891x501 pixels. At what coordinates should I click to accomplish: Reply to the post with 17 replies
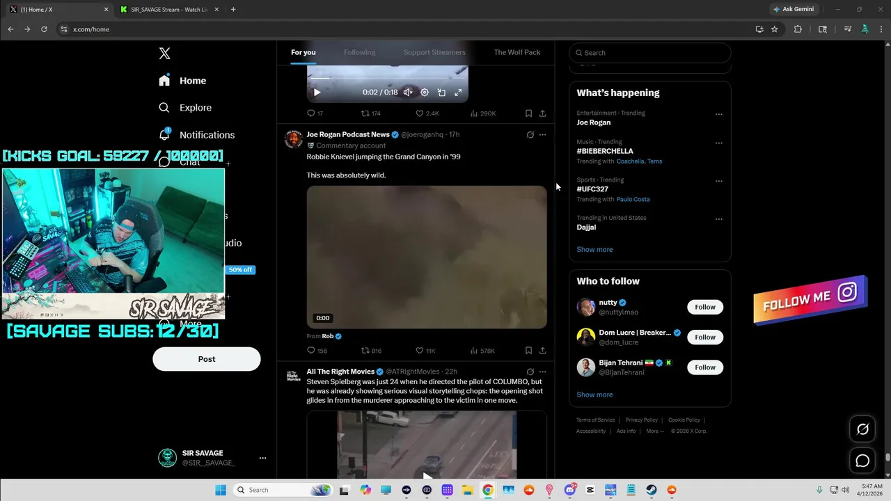point(315,113)
